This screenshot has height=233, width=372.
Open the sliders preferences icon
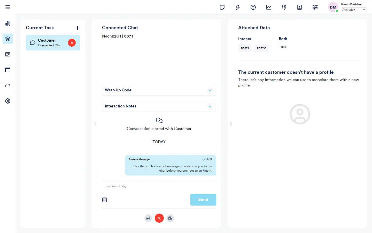coord(315,7)
